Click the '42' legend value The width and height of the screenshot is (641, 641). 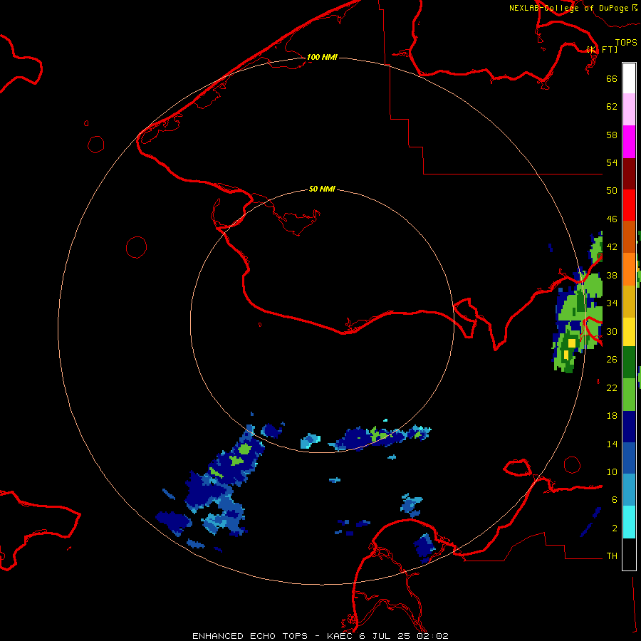[x=612, y=246]
